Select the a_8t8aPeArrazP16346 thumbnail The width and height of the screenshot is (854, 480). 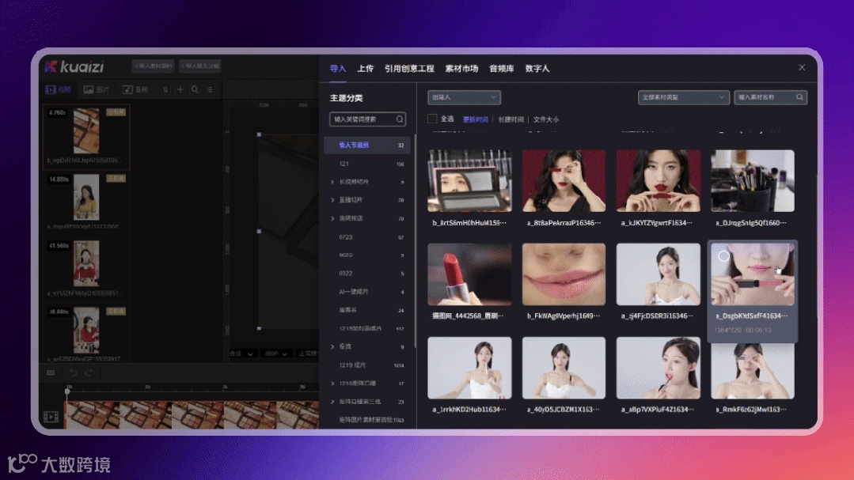tap(564, 180)
